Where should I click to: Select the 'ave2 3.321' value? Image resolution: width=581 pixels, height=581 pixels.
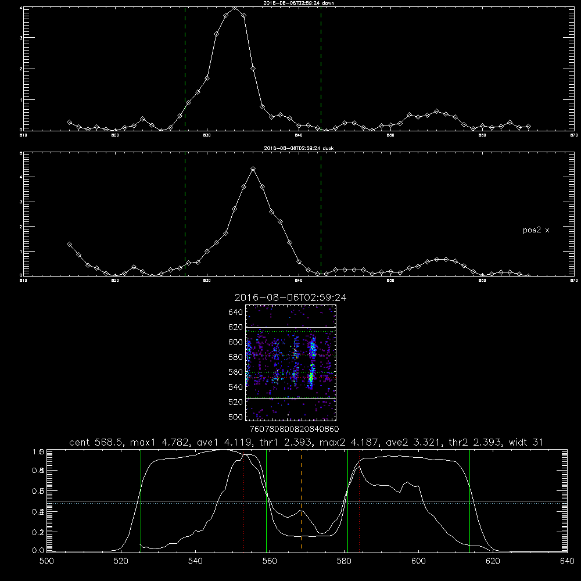coord(414,442)
